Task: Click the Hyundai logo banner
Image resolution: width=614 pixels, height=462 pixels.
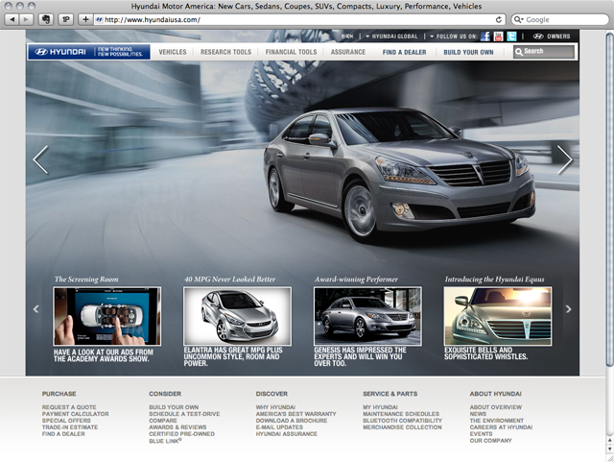Action: pos(89,52)
